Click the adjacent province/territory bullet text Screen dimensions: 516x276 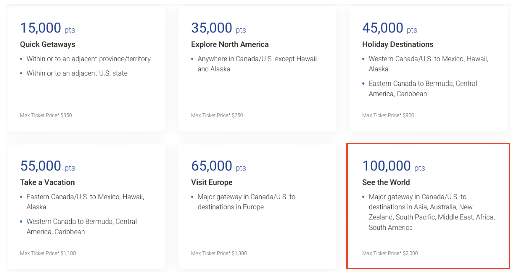[88, 59]
